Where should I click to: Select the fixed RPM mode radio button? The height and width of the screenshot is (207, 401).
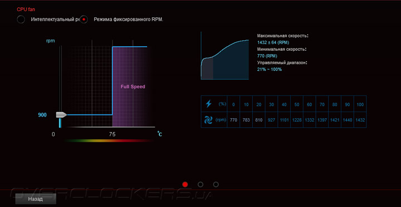pos(84,20)
